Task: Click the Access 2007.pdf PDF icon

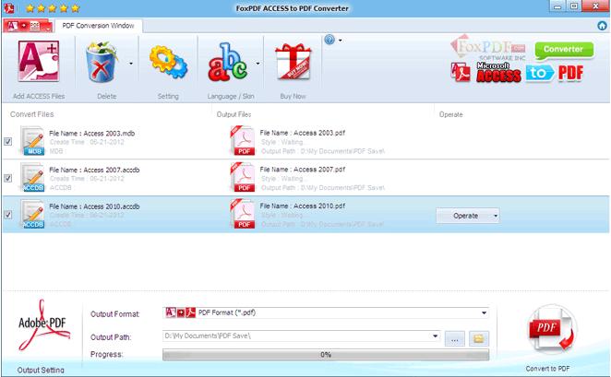Action: [243, 177]
